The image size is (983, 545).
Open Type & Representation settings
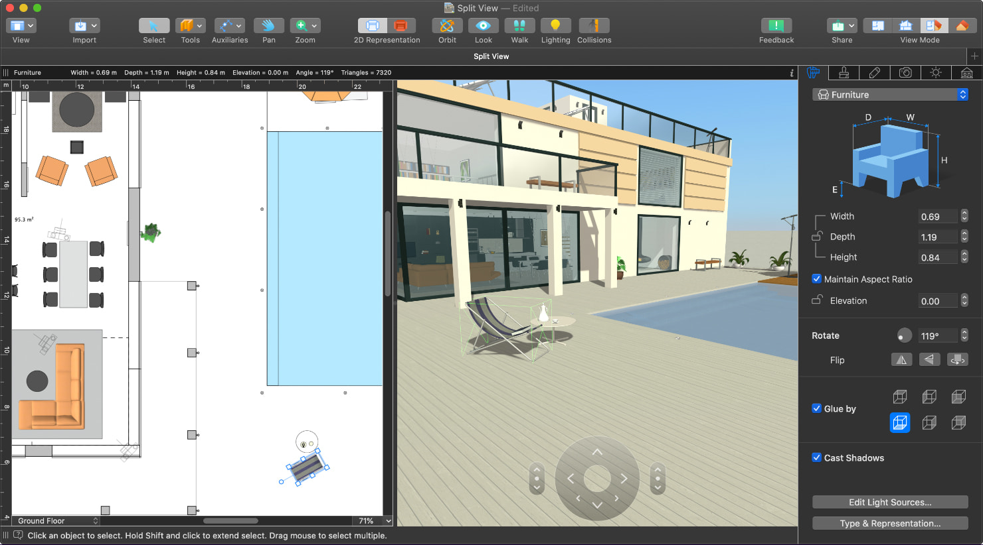tap(889, 523)
